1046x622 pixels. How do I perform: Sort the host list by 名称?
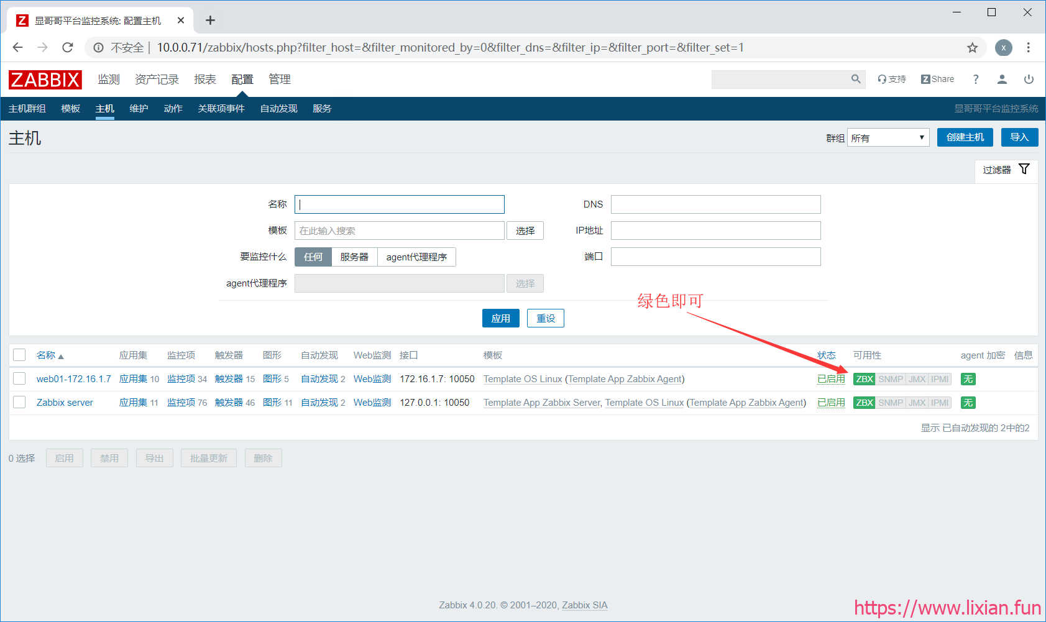click(50, 355)
